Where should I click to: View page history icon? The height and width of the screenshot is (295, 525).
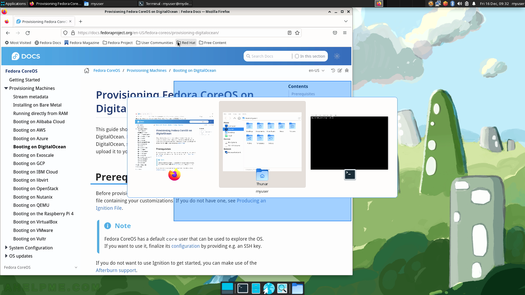point(333,70)
